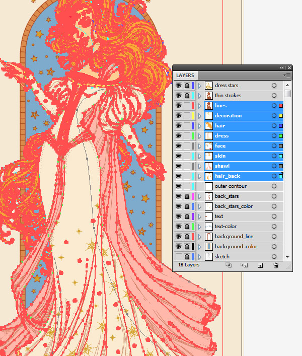302x356 pixels.
Task: Click Create New Layer icon
Action: (260, 265)
